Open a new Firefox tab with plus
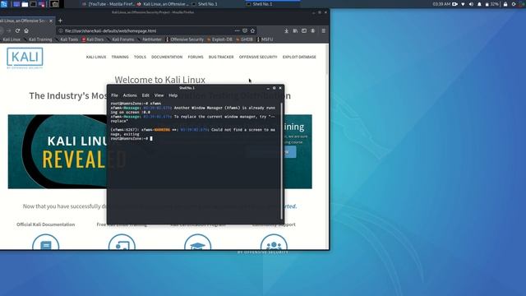Viewport: 526px width, 296px height. click(60, 21)
